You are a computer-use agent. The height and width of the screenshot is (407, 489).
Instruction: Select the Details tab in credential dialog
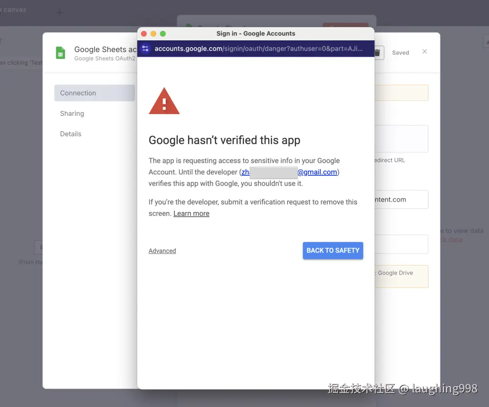tap(71, 134)
